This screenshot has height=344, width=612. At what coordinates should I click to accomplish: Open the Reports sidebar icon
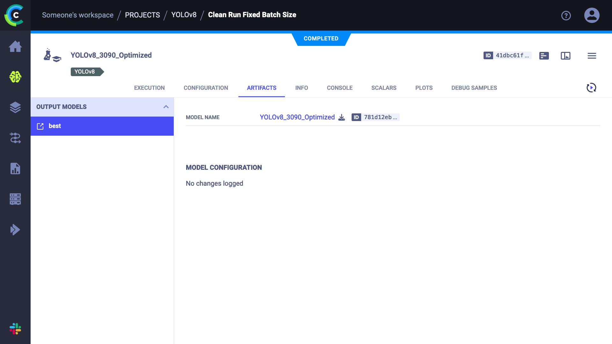15,168
